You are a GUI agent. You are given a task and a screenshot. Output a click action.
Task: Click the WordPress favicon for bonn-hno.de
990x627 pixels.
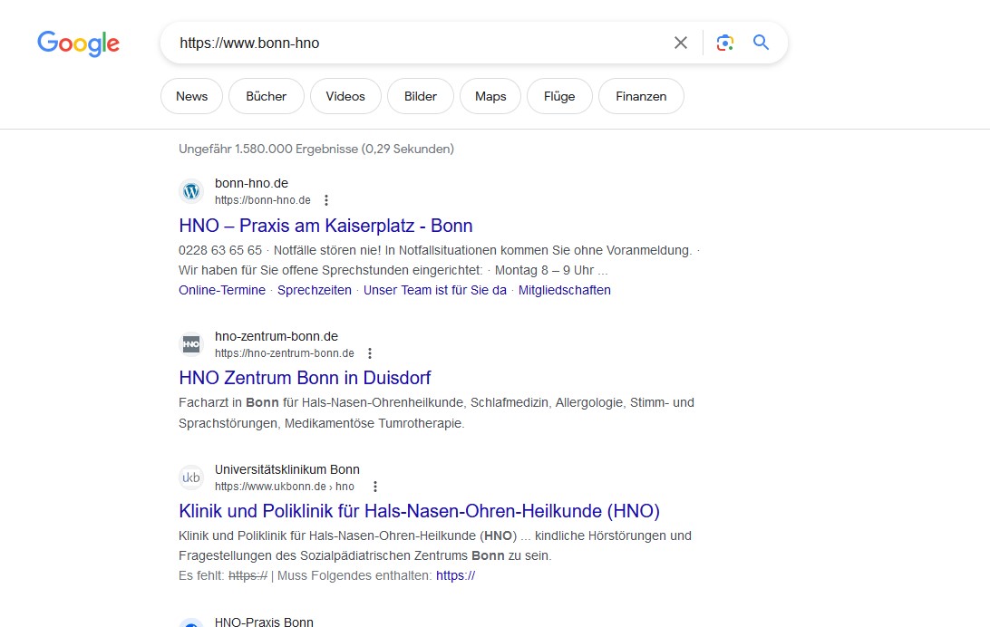191,191
